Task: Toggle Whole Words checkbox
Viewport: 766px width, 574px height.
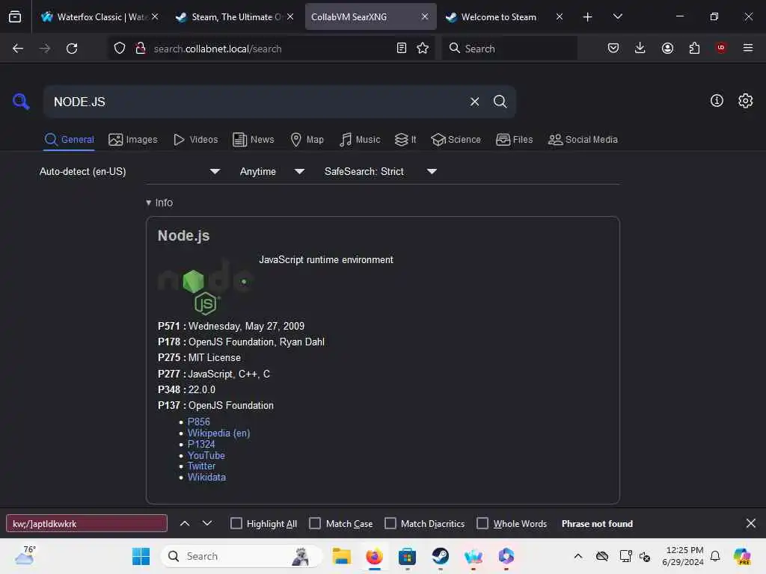Action: (482, 524)
